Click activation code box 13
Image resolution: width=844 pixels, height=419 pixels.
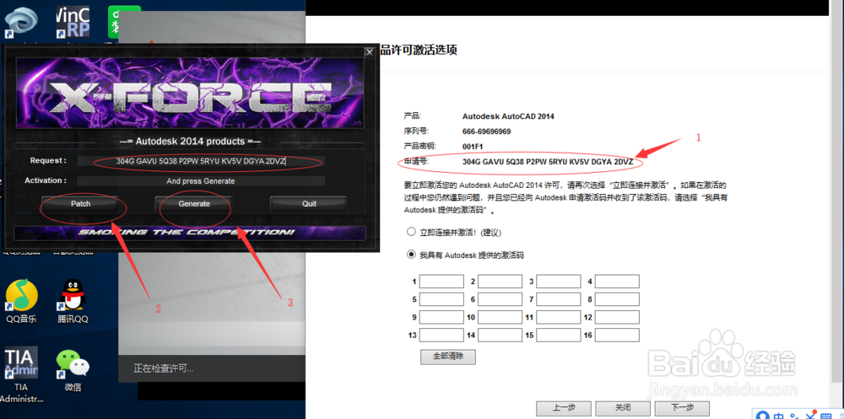coord(441,336)
